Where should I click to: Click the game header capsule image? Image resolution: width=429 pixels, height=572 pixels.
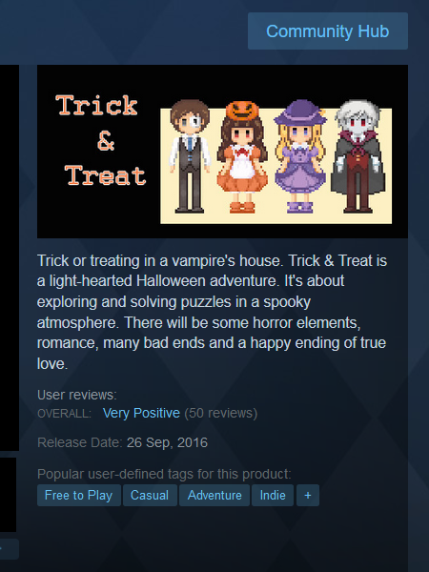click(x=222, y=152)
